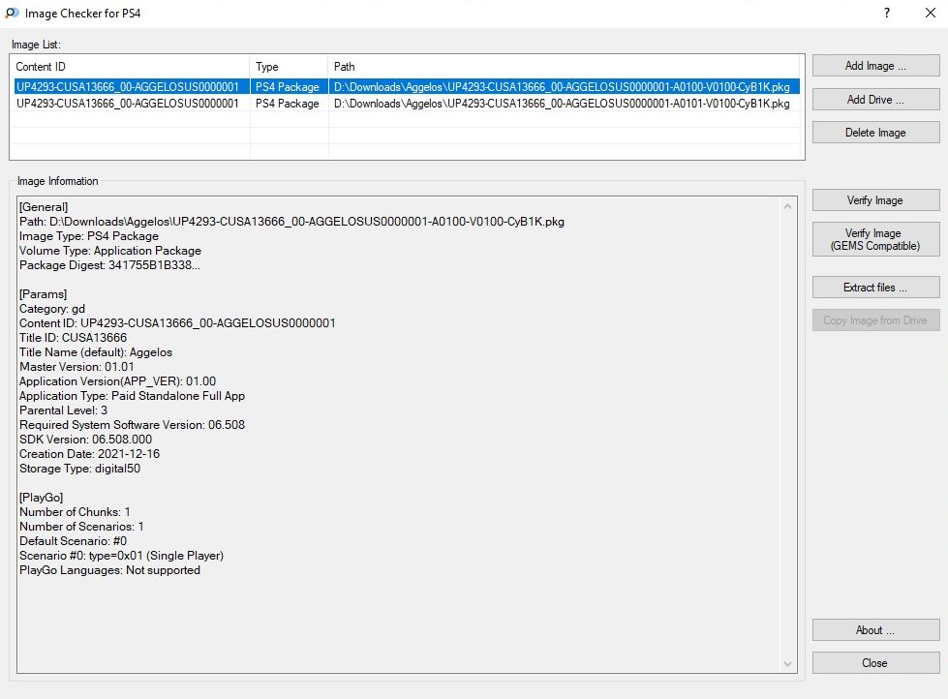Click the Scenario #0 Single Player line
Viewport: 948px width, 699px height.
point(121,555)
